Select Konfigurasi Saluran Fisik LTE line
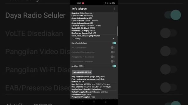This screenshot has width=188, height=105. pos(84,33)
